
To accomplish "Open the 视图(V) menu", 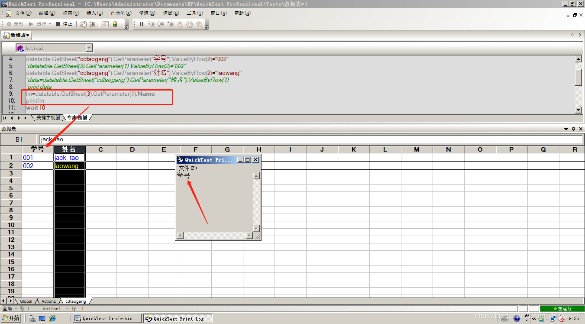I will 71,13.
